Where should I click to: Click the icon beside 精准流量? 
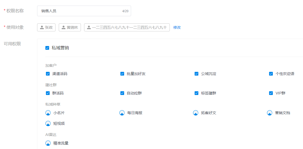(x=48, y=143)
